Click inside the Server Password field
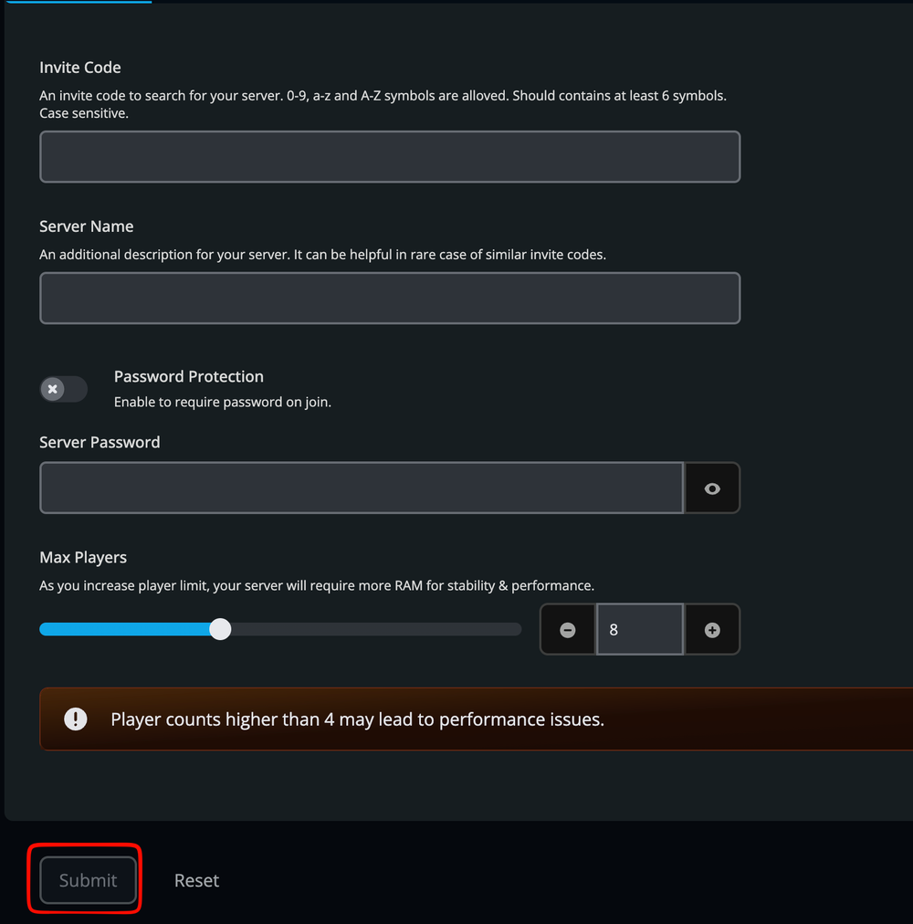 [361, 488]
